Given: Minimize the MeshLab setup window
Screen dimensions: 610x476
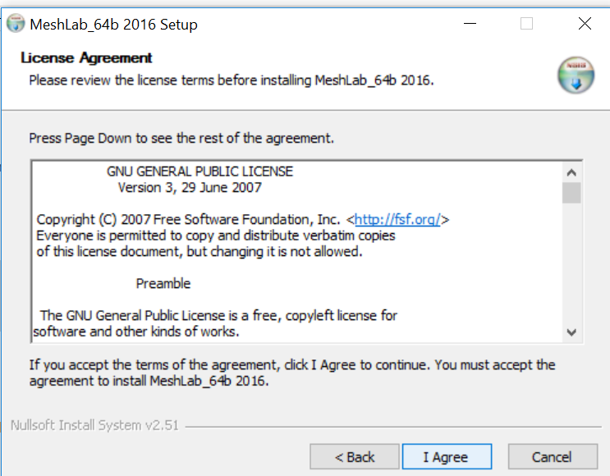Looking at the screenshot, I should [x=469, y=24].
